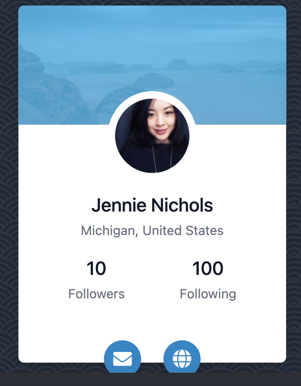
Task: Open the Following label
Action: 208,294
